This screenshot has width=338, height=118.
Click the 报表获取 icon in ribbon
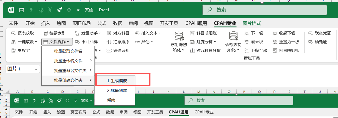(x=14, y=33)
